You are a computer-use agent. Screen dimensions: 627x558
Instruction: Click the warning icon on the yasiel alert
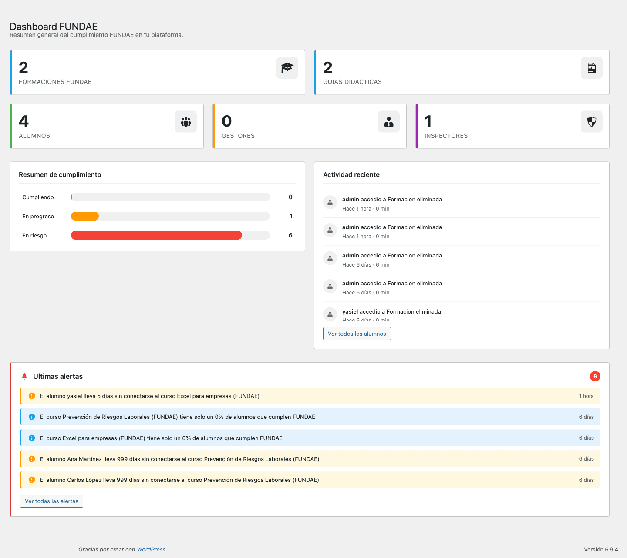31,396
